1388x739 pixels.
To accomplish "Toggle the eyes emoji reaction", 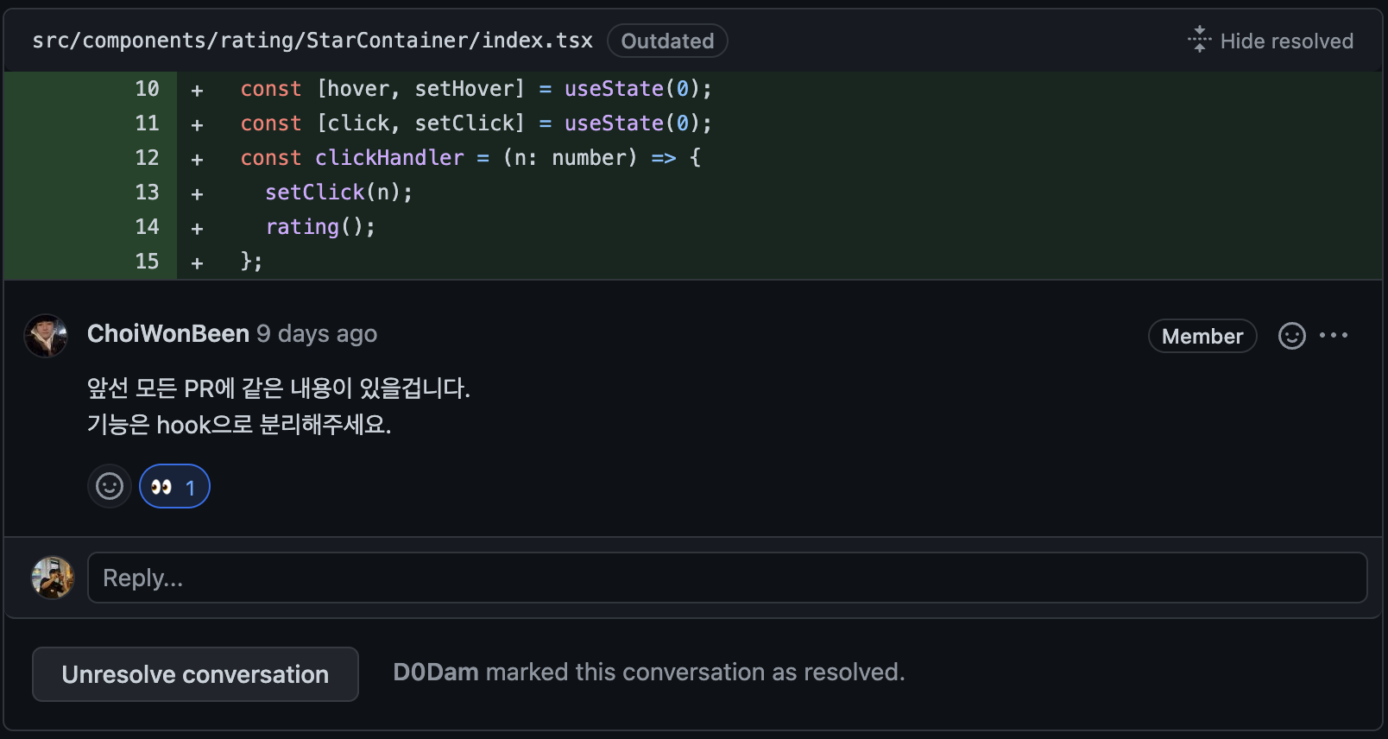I will (174, 486).
